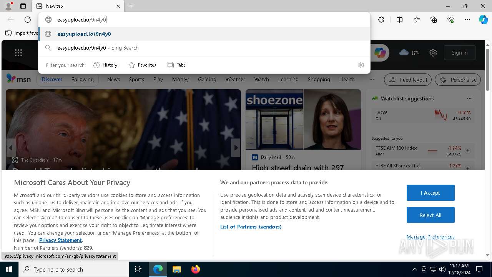Open the News category
Screen dimensions: 492x277
[113, 79]
